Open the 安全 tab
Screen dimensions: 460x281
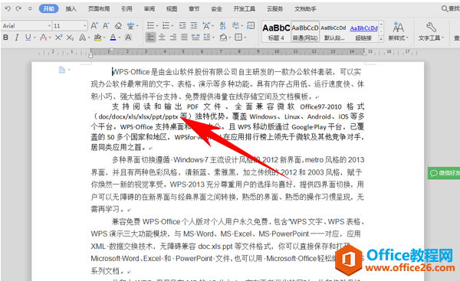[x=216, y=8]
